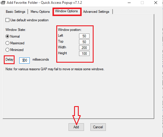Pick the Minimized window state option

pos(7,50)
